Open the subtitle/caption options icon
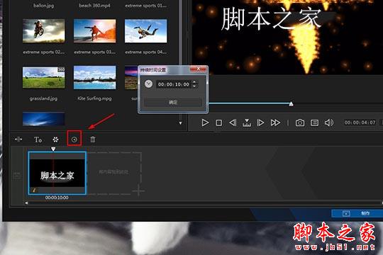Screen dimensions: 383x255 click(x=314, y=123)
